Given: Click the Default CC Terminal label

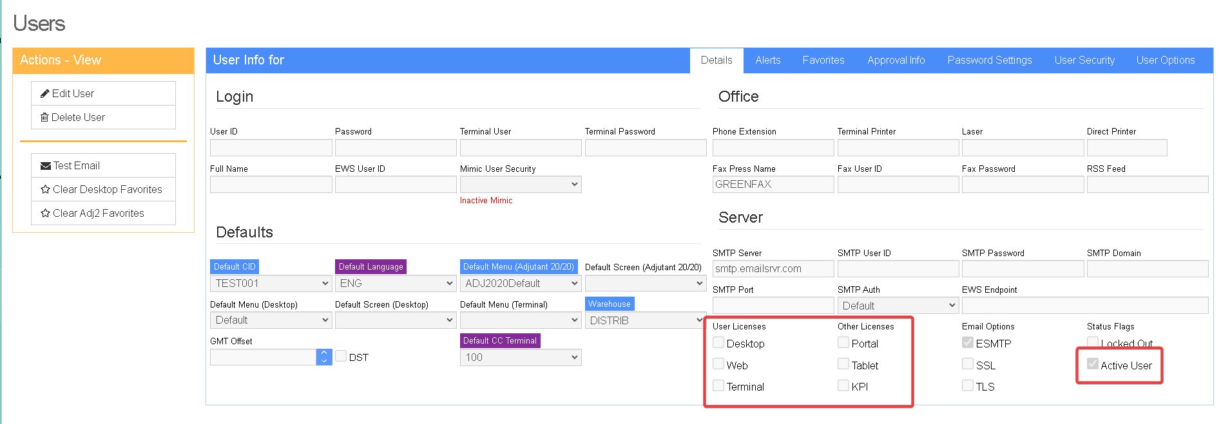Looking at the screenshot, I should (x=499, y=341).
